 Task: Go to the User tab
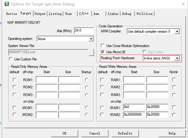(70, 14)
